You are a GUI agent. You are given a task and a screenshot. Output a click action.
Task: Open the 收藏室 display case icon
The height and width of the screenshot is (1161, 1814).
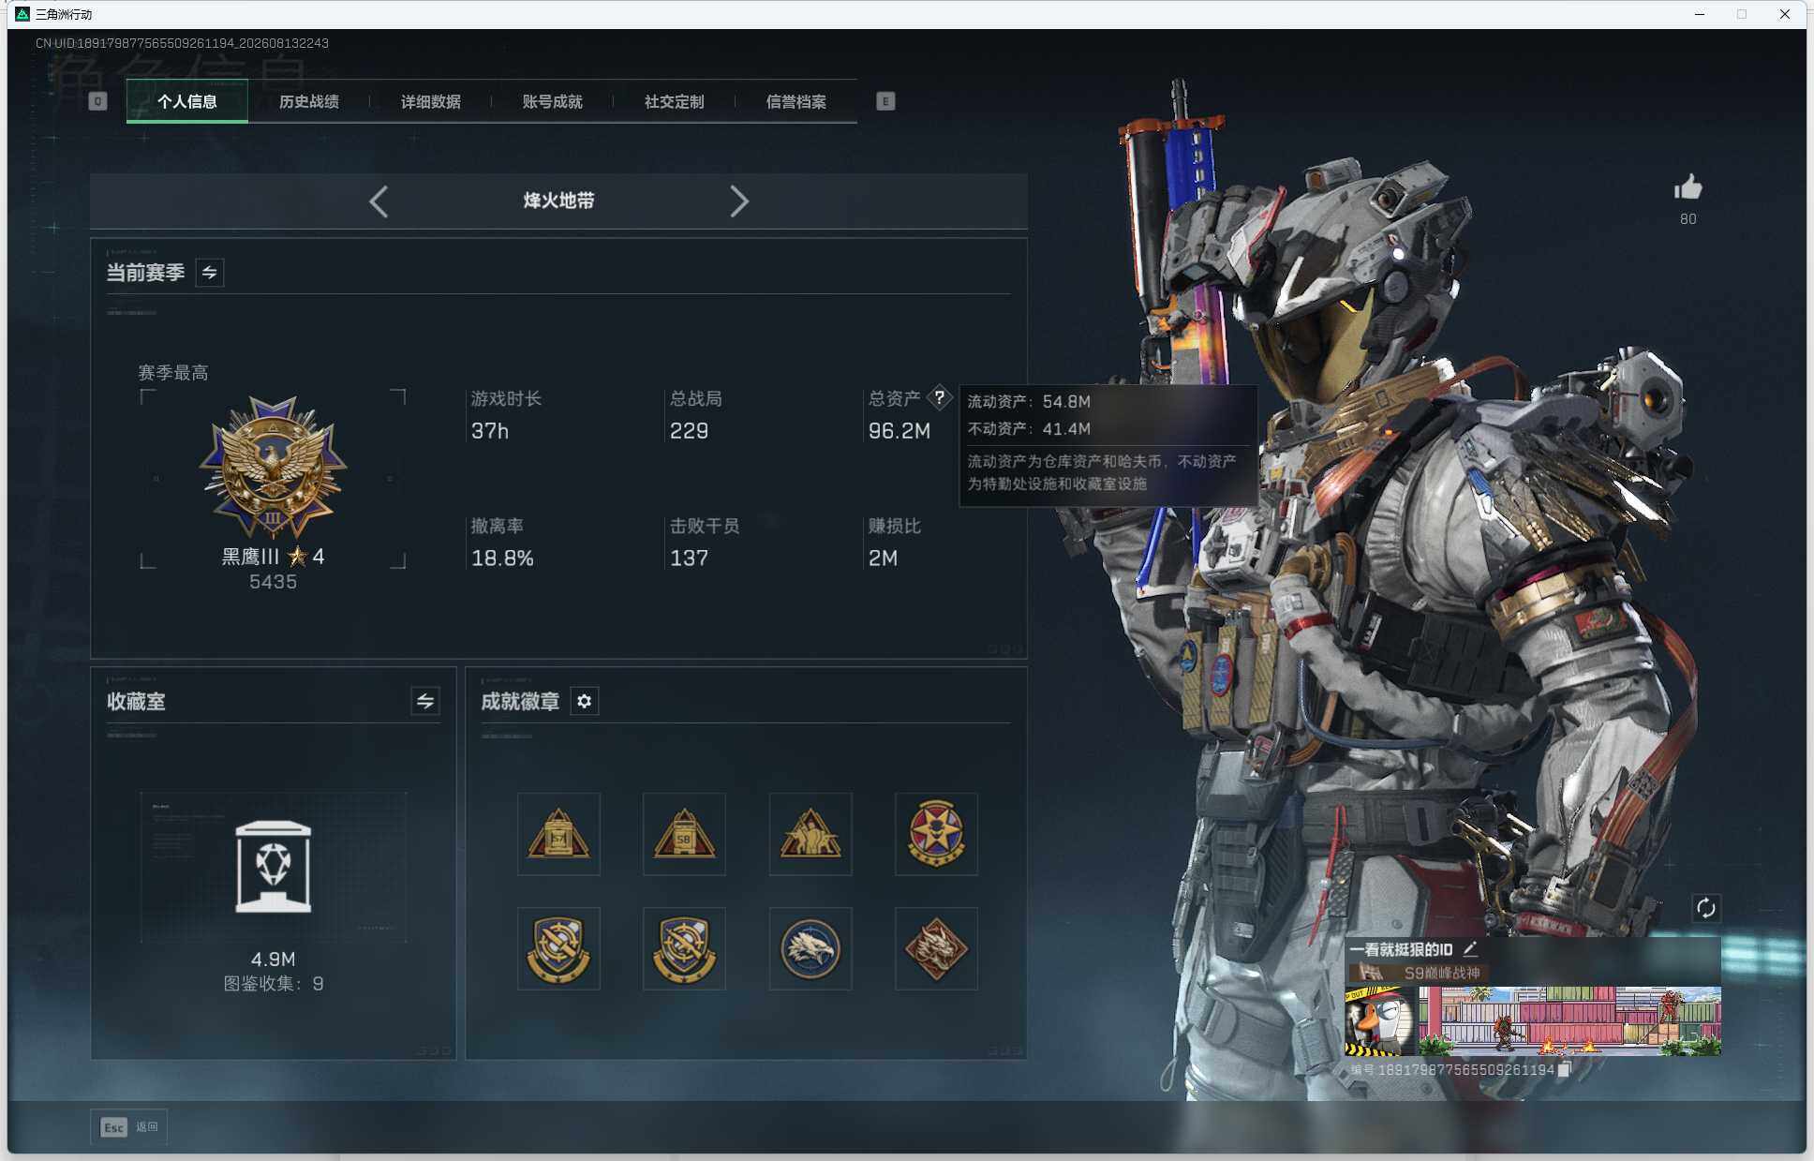click(273, 866)
